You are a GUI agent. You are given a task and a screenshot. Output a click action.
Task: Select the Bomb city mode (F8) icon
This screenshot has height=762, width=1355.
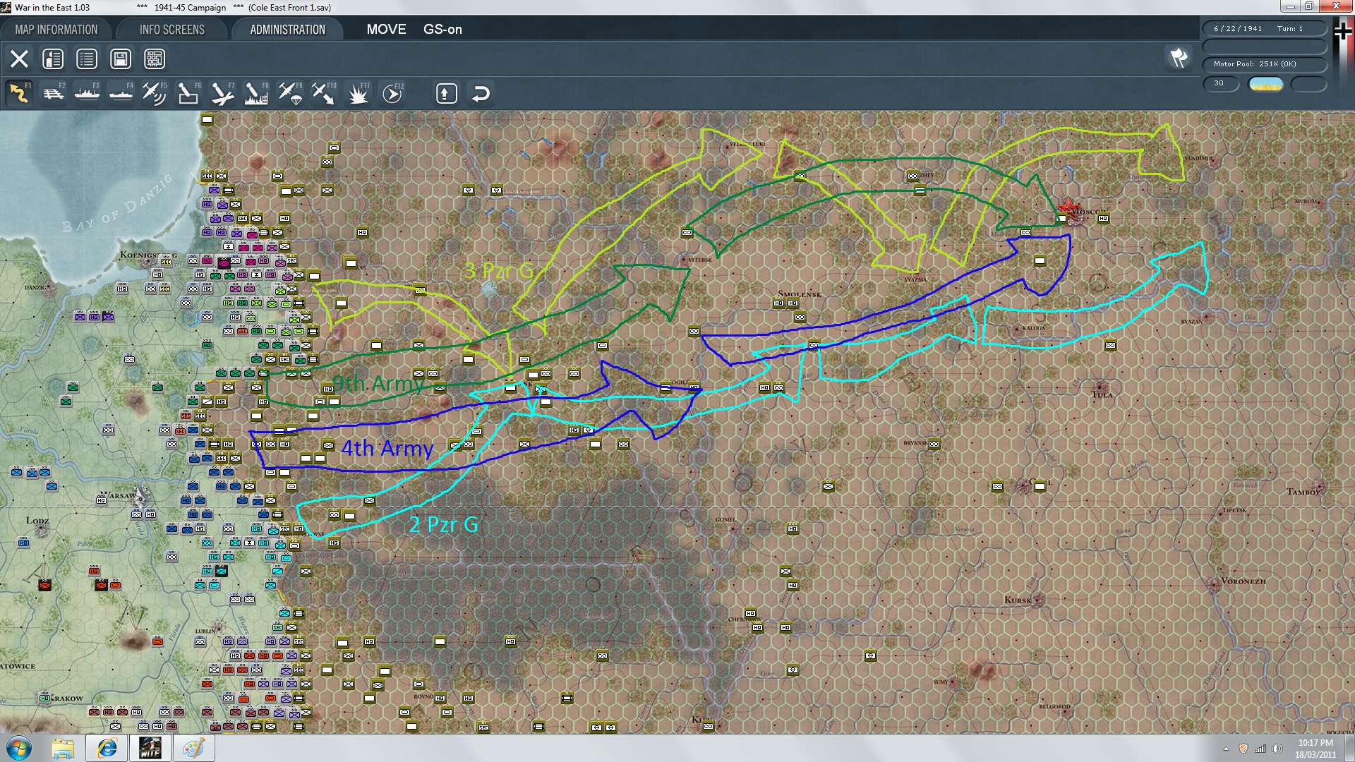(x=256, y=93)
